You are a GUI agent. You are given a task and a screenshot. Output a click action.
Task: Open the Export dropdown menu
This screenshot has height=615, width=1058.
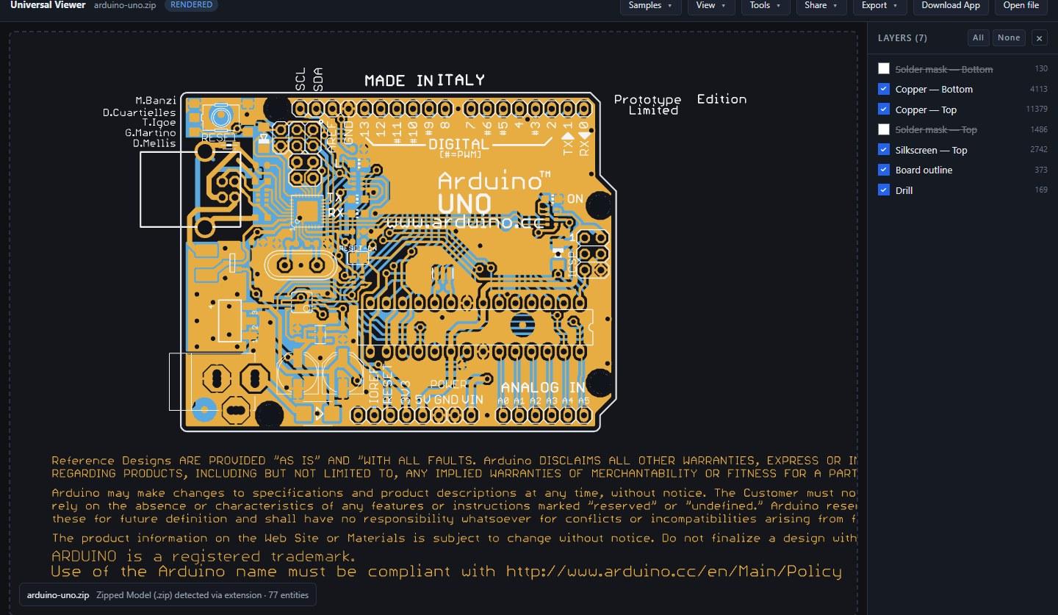[x=880, y=5]
